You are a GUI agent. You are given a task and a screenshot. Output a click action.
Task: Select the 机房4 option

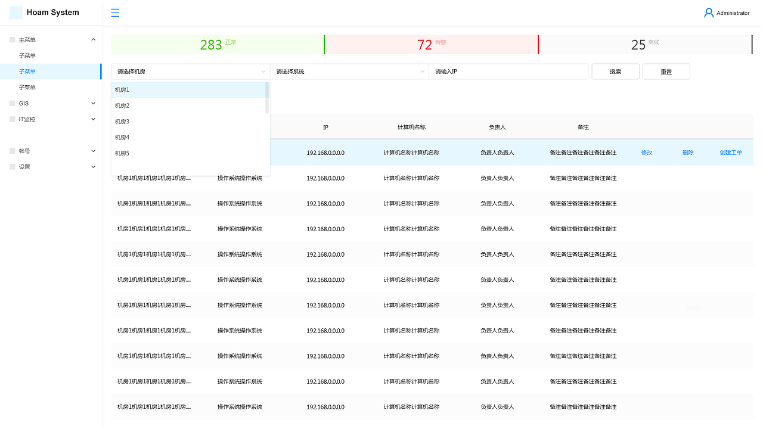pos(188,138)
